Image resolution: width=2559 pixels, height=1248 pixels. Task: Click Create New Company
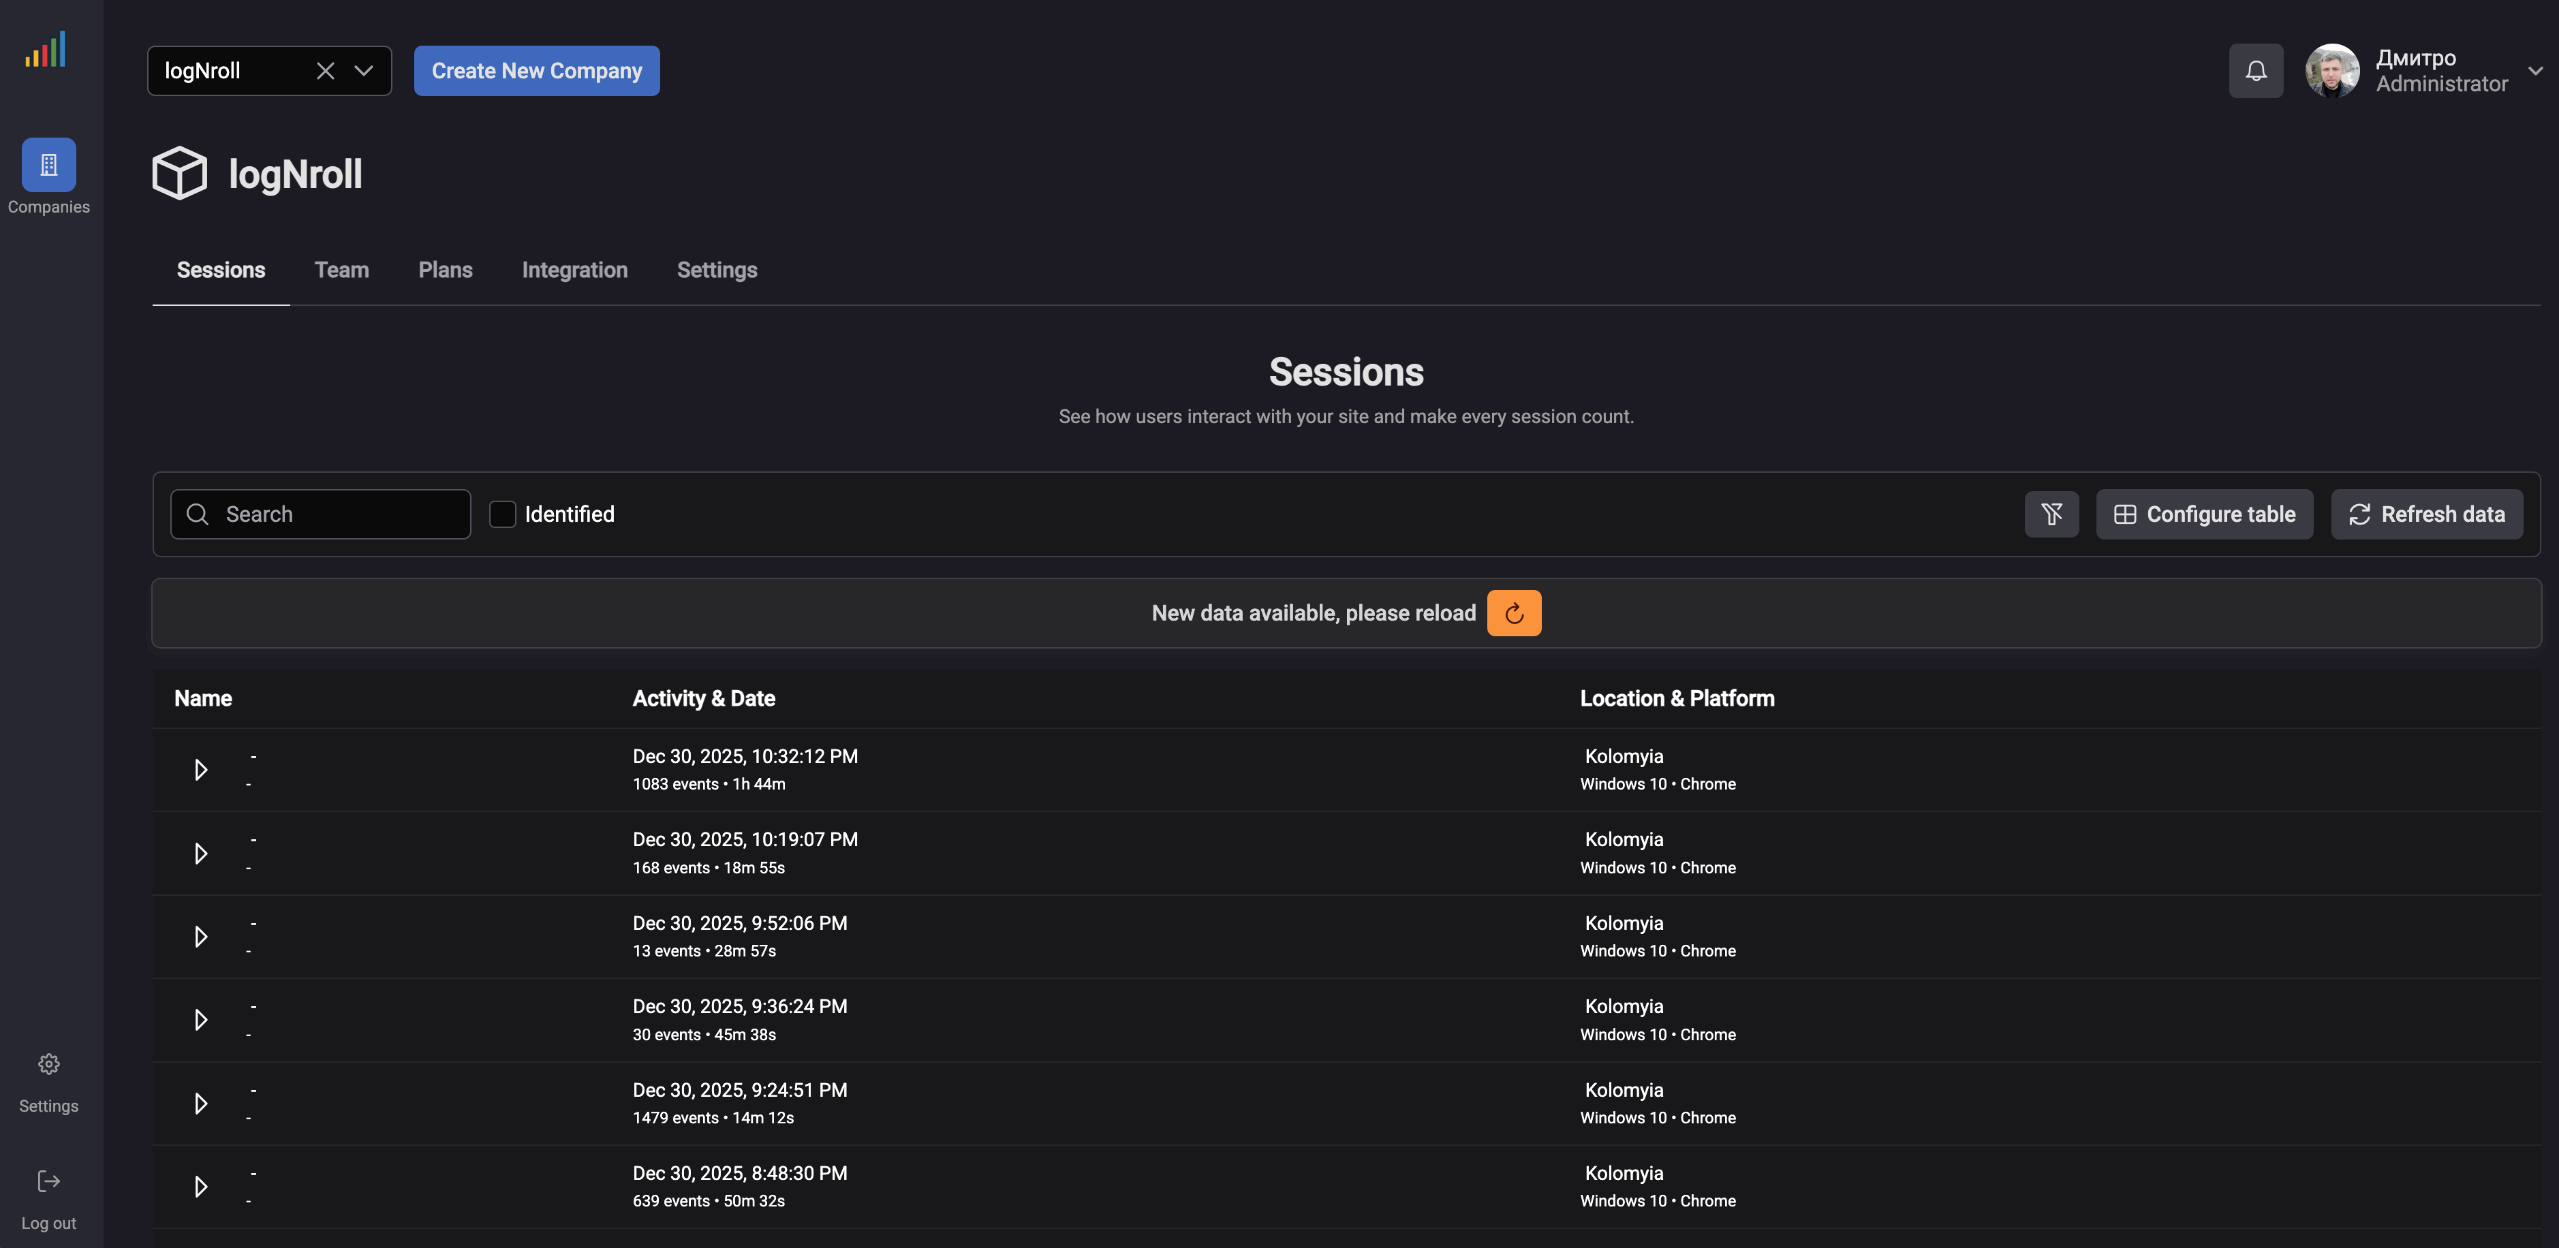[536, 71]
